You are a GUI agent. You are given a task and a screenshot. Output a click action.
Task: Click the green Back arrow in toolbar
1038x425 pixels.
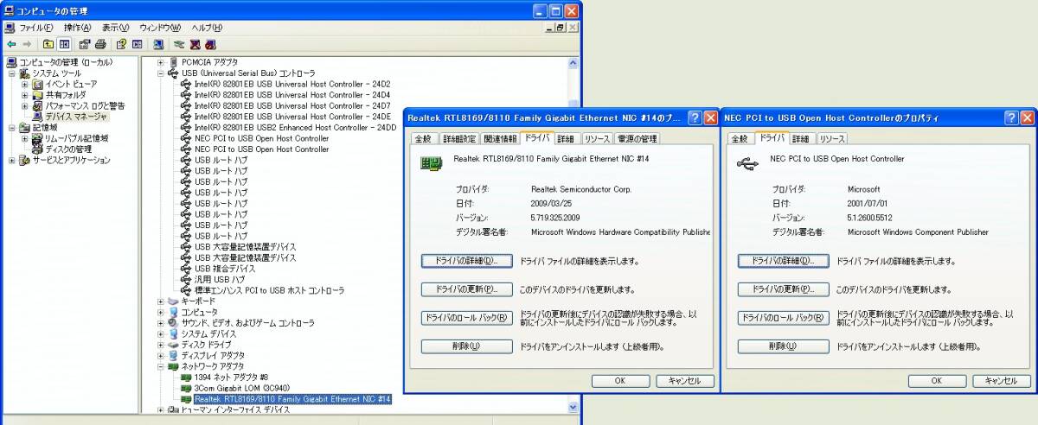(11, 44)
